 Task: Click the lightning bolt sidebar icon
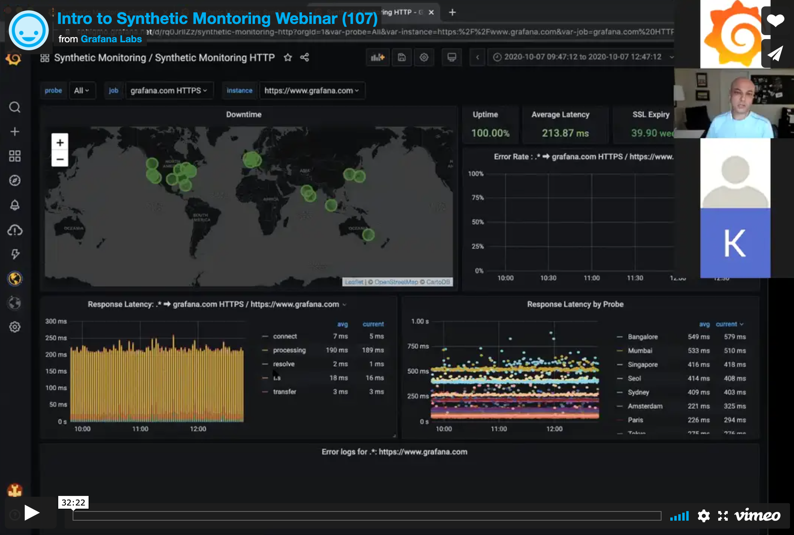[15, 254]
